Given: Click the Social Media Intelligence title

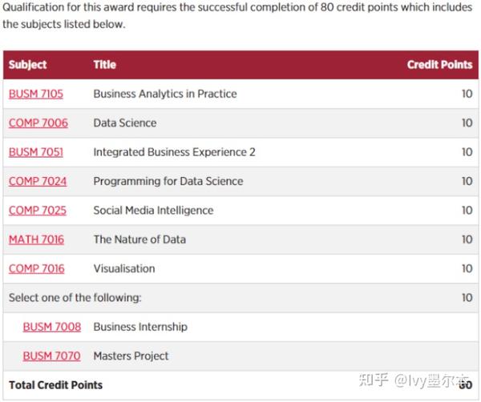Looking at the screenshot, I should [153, 210].
